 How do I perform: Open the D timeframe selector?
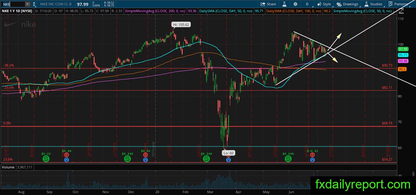tap(307, 4)
